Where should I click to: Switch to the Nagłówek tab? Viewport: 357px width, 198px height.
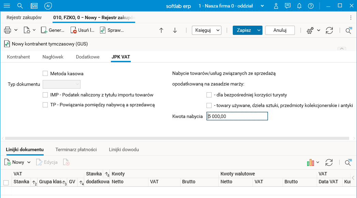53,57
